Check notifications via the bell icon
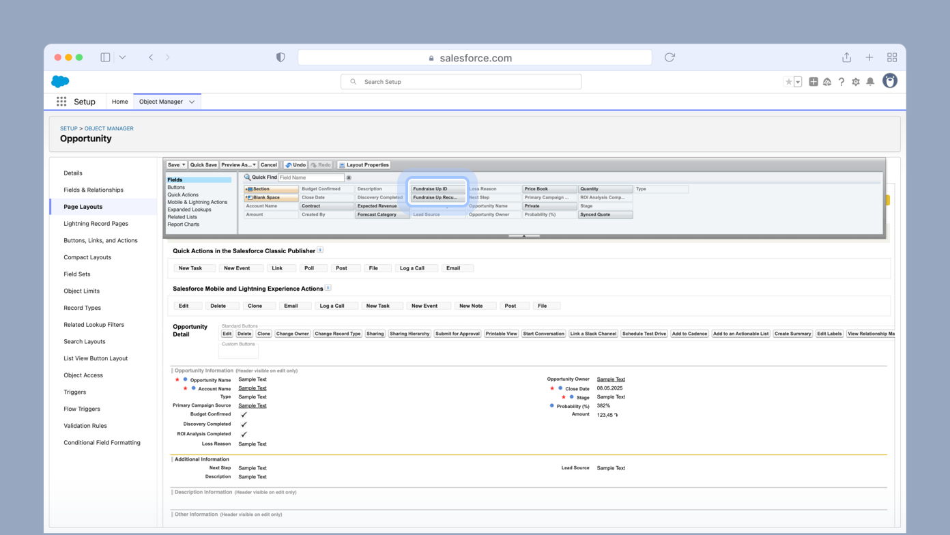The image size is (950, 535). 870,81
